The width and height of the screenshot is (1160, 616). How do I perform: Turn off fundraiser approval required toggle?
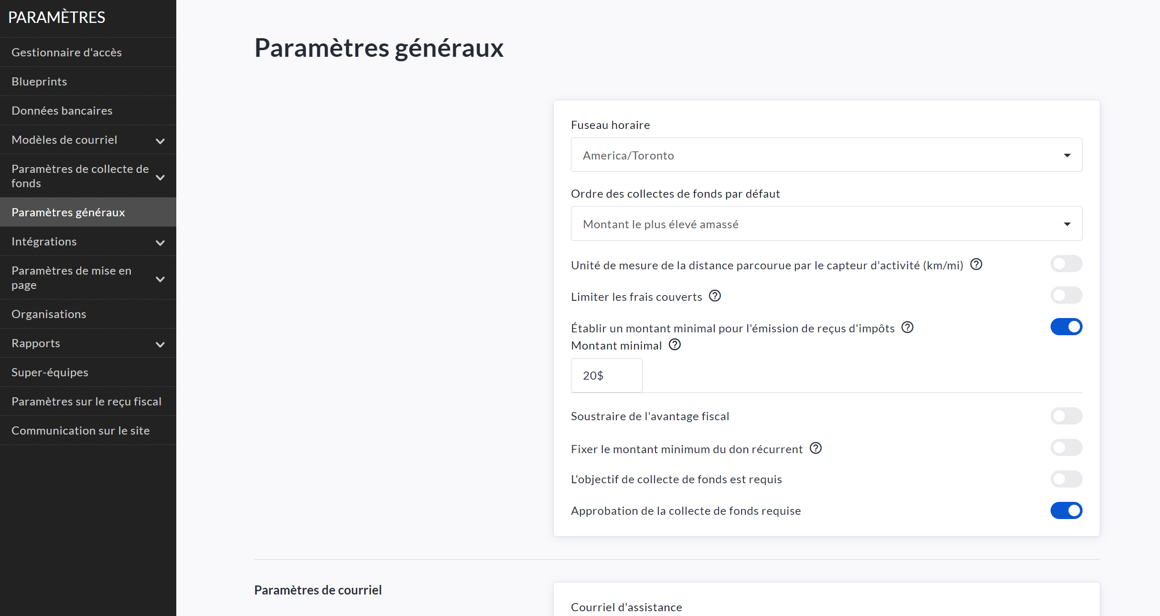click(x=1066, y=510)
